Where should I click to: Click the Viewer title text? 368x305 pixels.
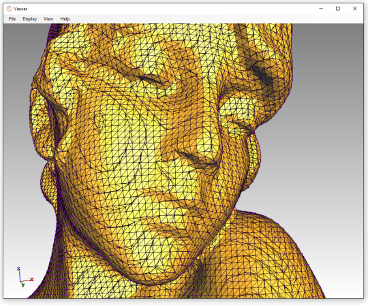tap(20, 9)
